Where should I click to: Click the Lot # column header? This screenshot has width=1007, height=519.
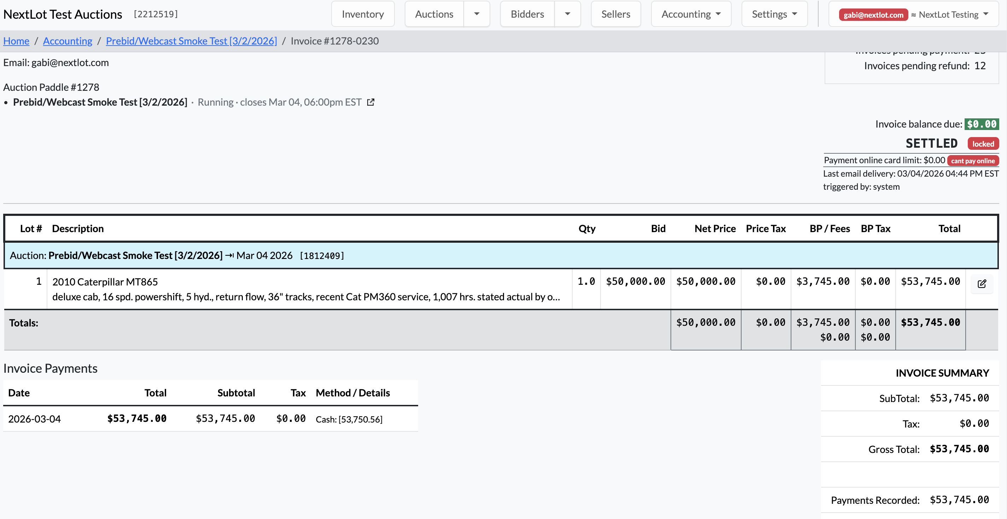pyautogui.click(x=31, y=229)
